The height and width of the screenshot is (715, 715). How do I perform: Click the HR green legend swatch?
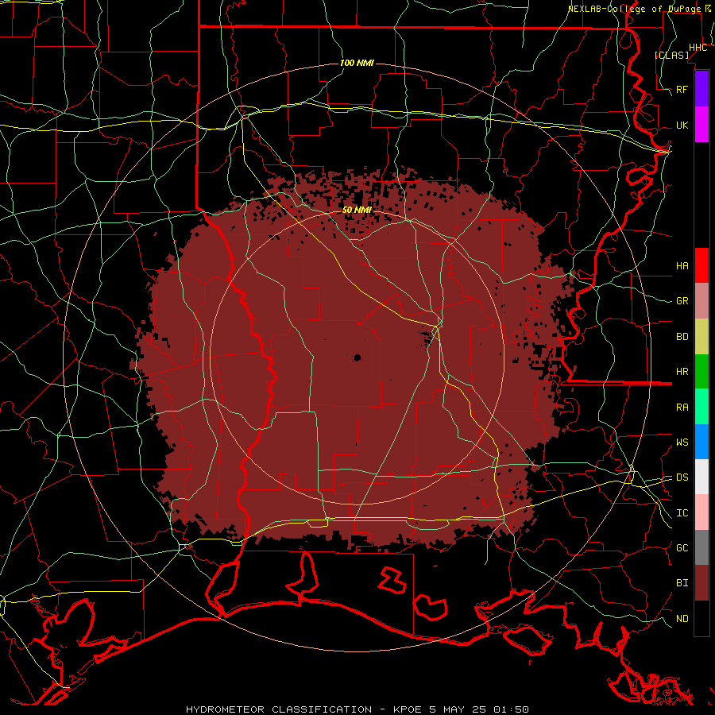tap(701, 371)
